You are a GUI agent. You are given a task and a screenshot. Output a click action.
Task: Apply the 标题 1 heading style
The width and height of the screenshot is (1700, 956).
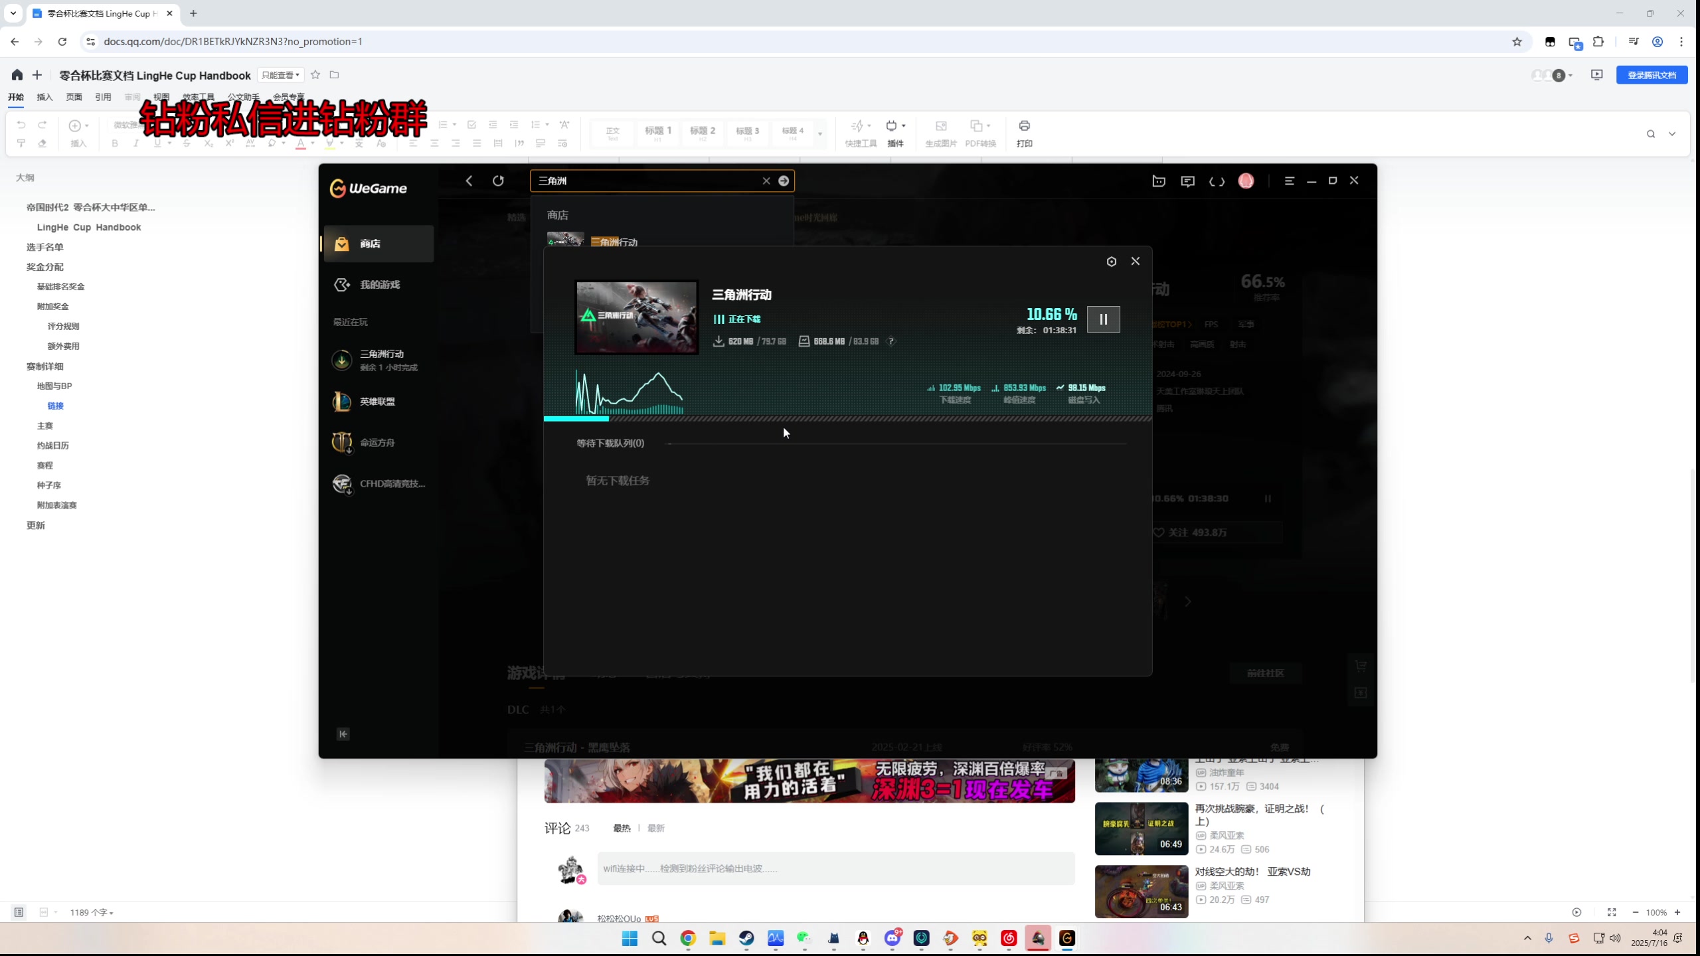pos(658,133)
